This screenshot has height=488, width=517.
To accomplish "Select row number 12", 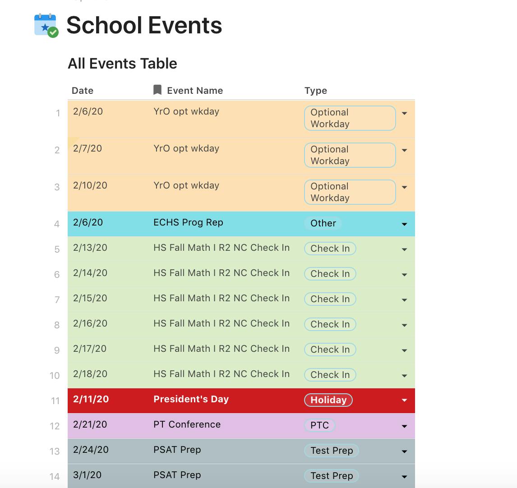I will click(x=55, y=426).
